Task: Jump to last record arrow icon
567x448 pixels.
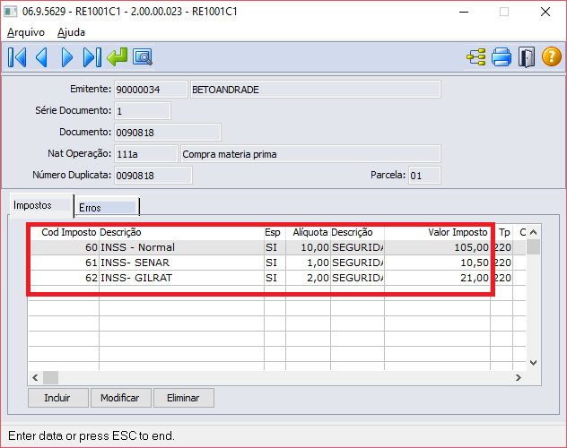Action: click(92, 57)
